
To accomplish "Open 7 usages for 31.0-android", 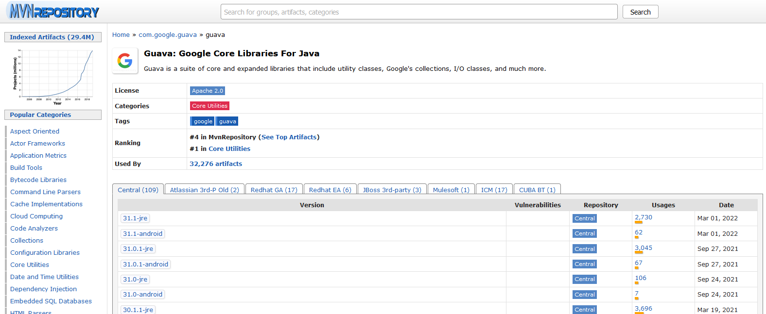I will pos(637,294).
